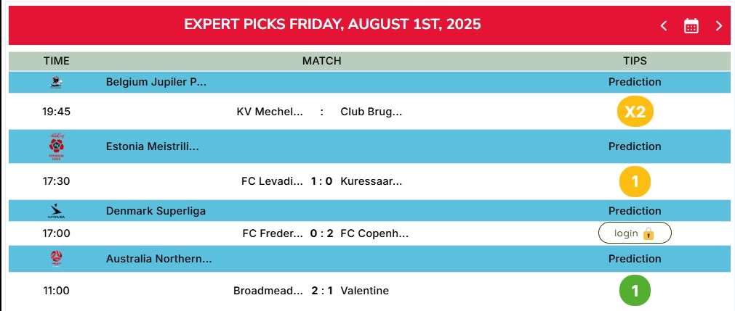This screenshot has height=311, width=735.
Task: Click the green 1 tip for Broadmeadow
Action: pyautogui.click(x=635, y=291)
